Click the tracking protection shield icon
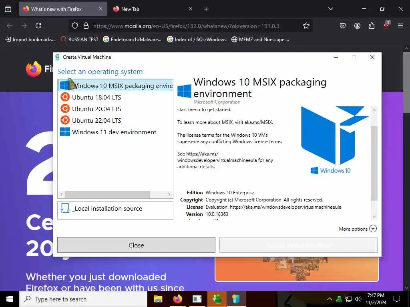Image resolution: width=410 pixels, height=307 pixels. (x=75, y=26)
